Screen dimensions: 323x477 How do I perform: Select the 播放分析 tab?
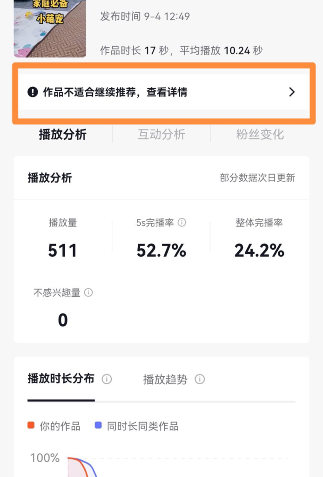tap(62, 135)
